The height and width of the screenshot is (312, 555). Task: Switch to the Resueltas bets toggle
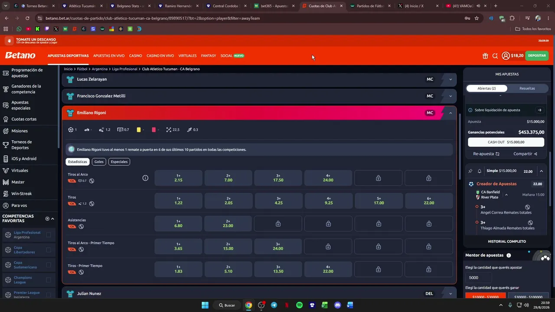pyautogui.click(x=527, y=88)
